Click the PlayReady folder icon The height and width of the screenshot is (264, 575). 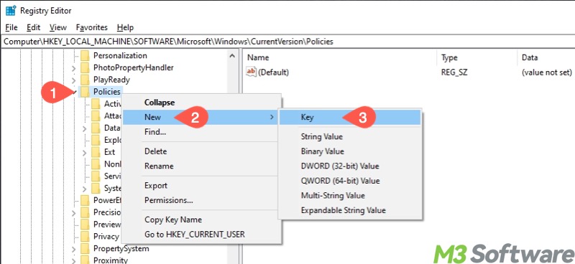click(x=85, y=80)
